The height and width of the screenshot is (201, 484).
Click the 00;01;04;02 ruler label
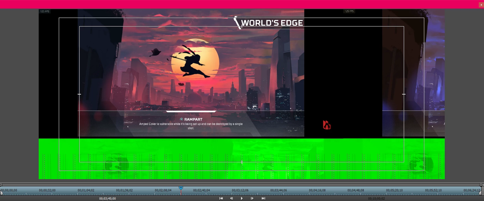[86, 190]
